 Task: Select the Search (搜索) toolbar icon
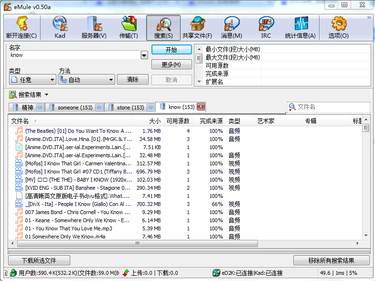coord(163,27)
